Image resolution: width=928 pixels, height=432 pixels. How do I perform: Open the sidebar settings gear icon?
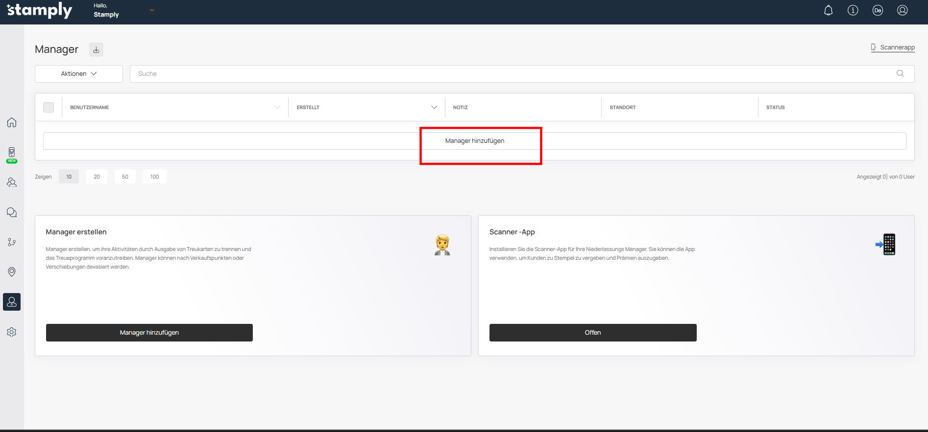tap(12, 332)
